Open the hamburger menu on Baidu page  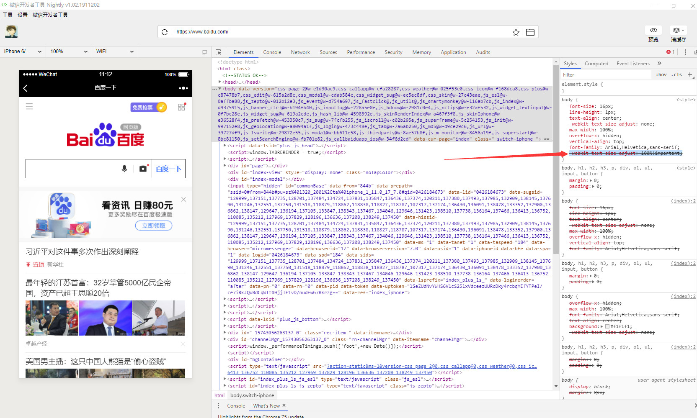29,106
